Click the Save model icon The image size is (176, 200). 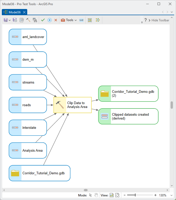pyautogui.click(x=5, y=20)
